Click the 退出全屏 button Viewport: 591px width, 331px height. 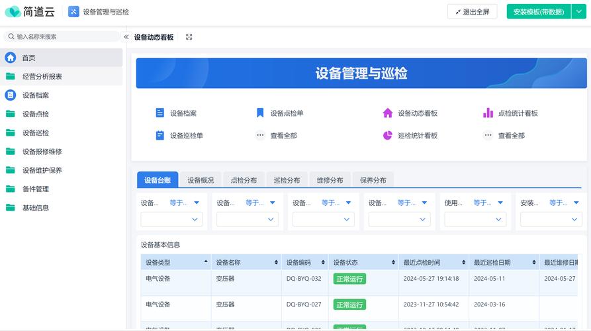(473, 12)
